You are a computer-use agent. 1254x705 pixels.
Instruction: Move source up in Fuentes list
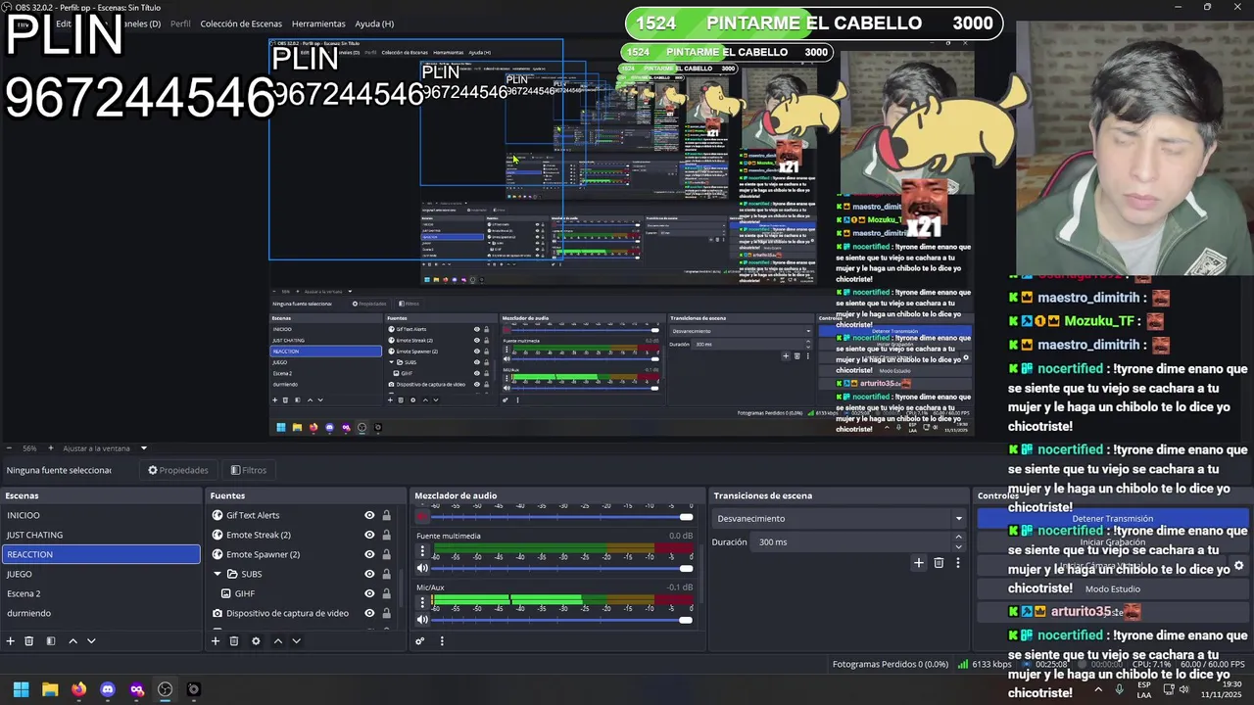(277, 641)
